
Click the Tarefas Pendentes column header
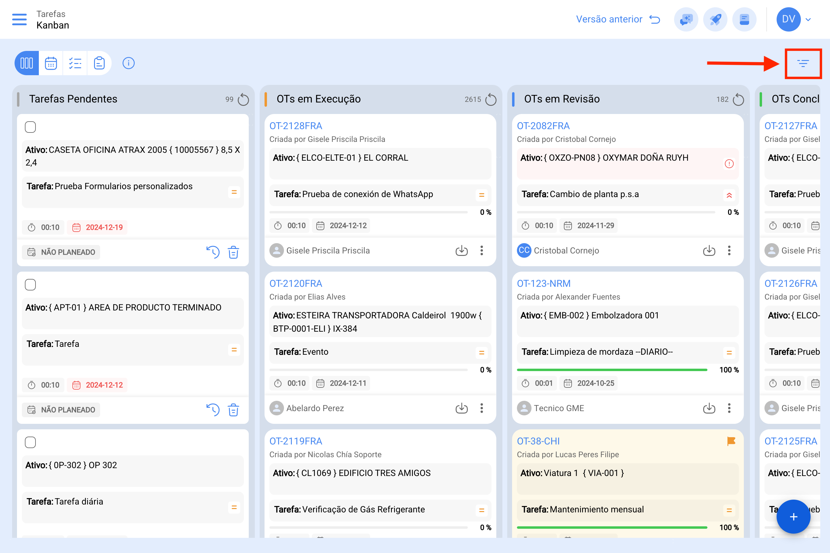(x=73, y=99)
